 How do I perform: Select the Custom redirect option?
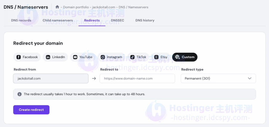tap(185, 57)
